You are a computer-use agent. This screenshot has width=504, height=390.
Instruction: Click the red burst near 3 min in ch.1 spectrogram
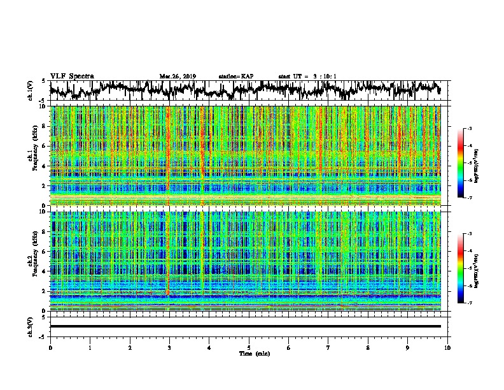click(168, 148)
